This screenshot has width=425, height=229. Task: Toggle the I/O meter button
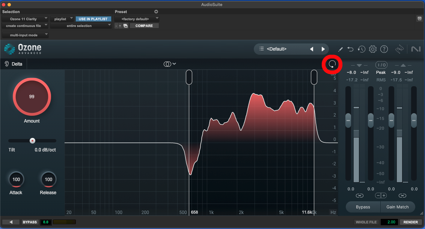[x=381, y=65]
